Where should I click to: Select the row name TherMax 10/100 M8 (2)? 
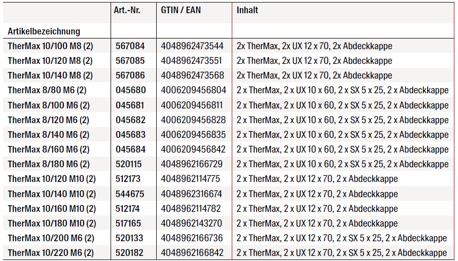[50, 46]
